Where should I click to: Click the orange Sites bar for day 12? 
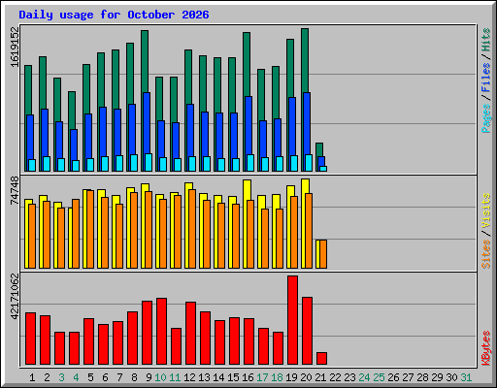tap(192, 229)
